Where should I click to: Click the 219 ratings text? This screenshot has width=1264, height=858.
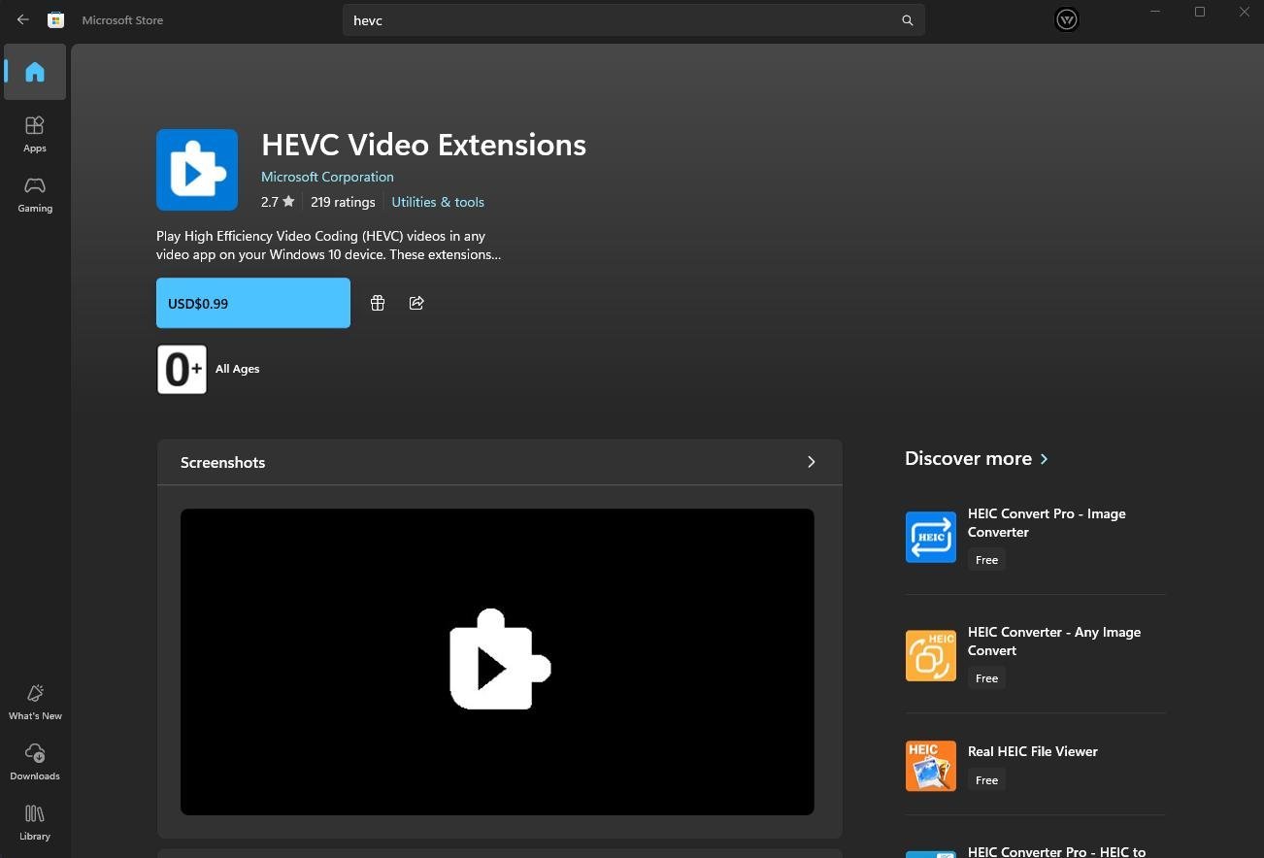pyautogui.click(x=343, y=202)
